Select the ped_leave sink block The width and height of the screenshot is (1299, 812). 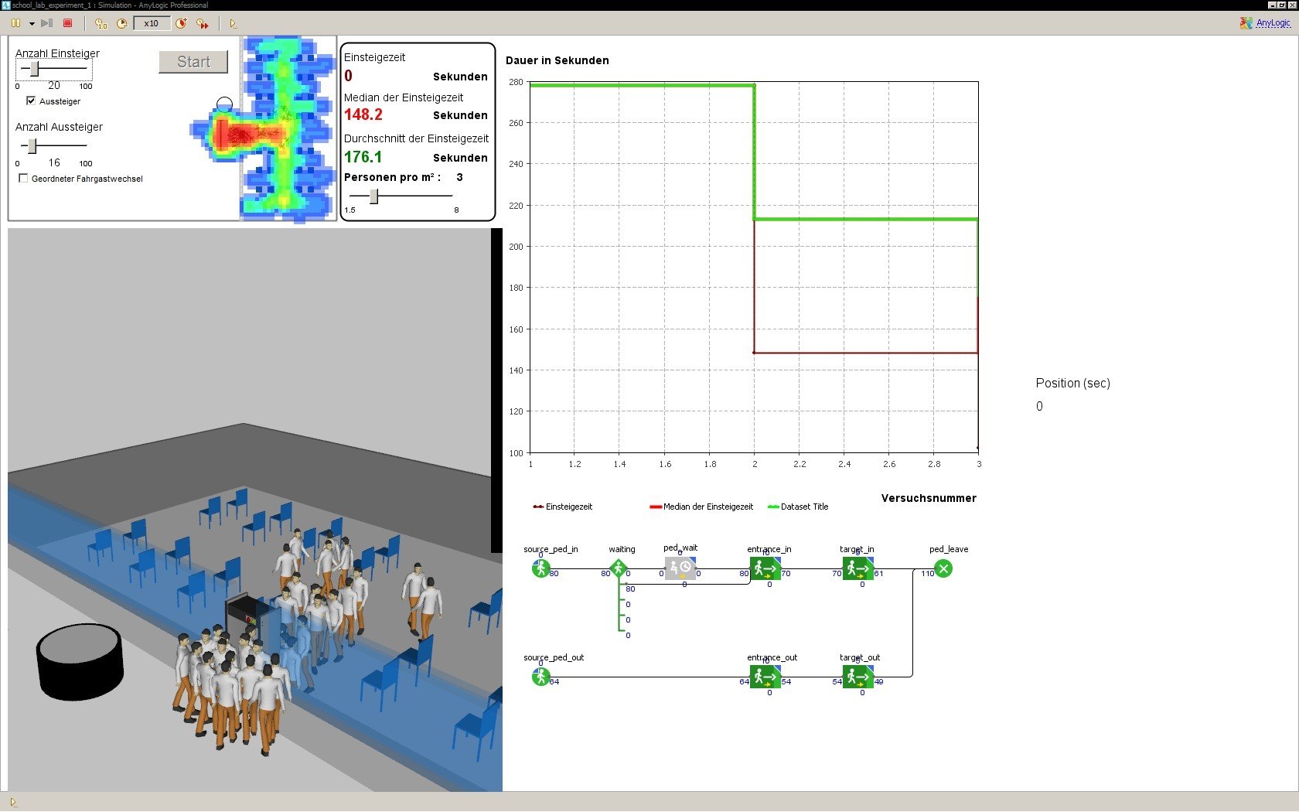click(943, 568)
